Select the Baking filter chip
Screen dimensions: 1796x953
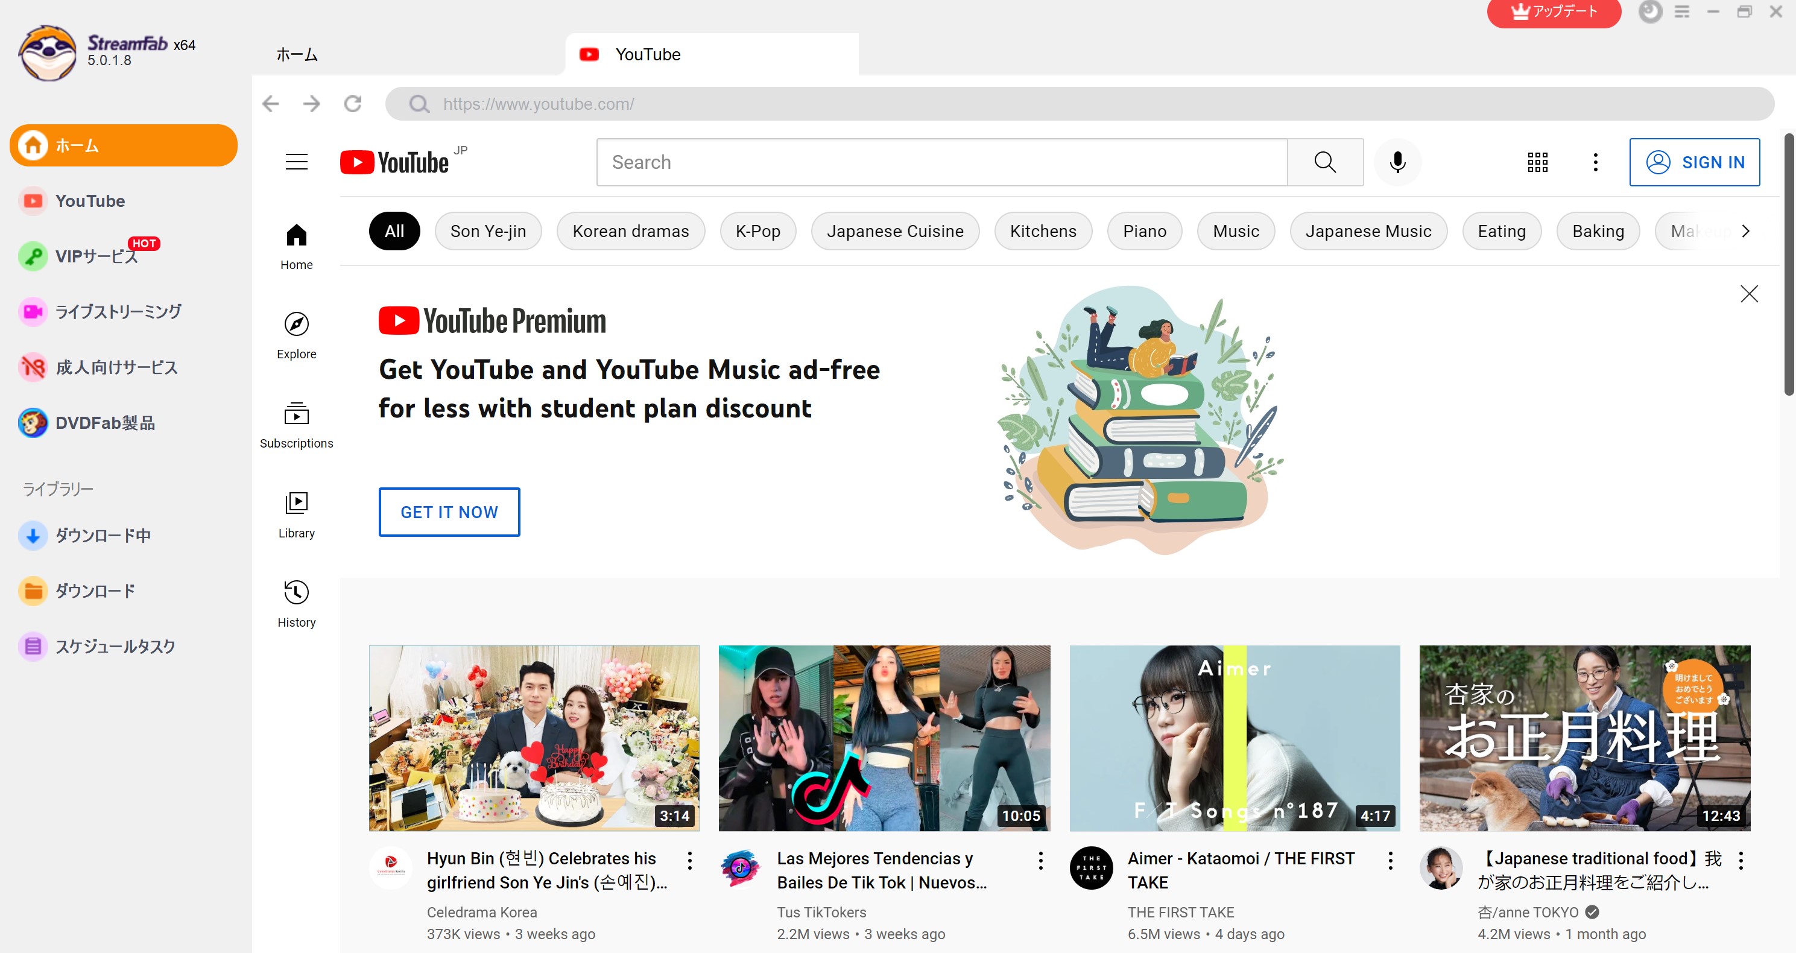click(x=1598, y=231)
